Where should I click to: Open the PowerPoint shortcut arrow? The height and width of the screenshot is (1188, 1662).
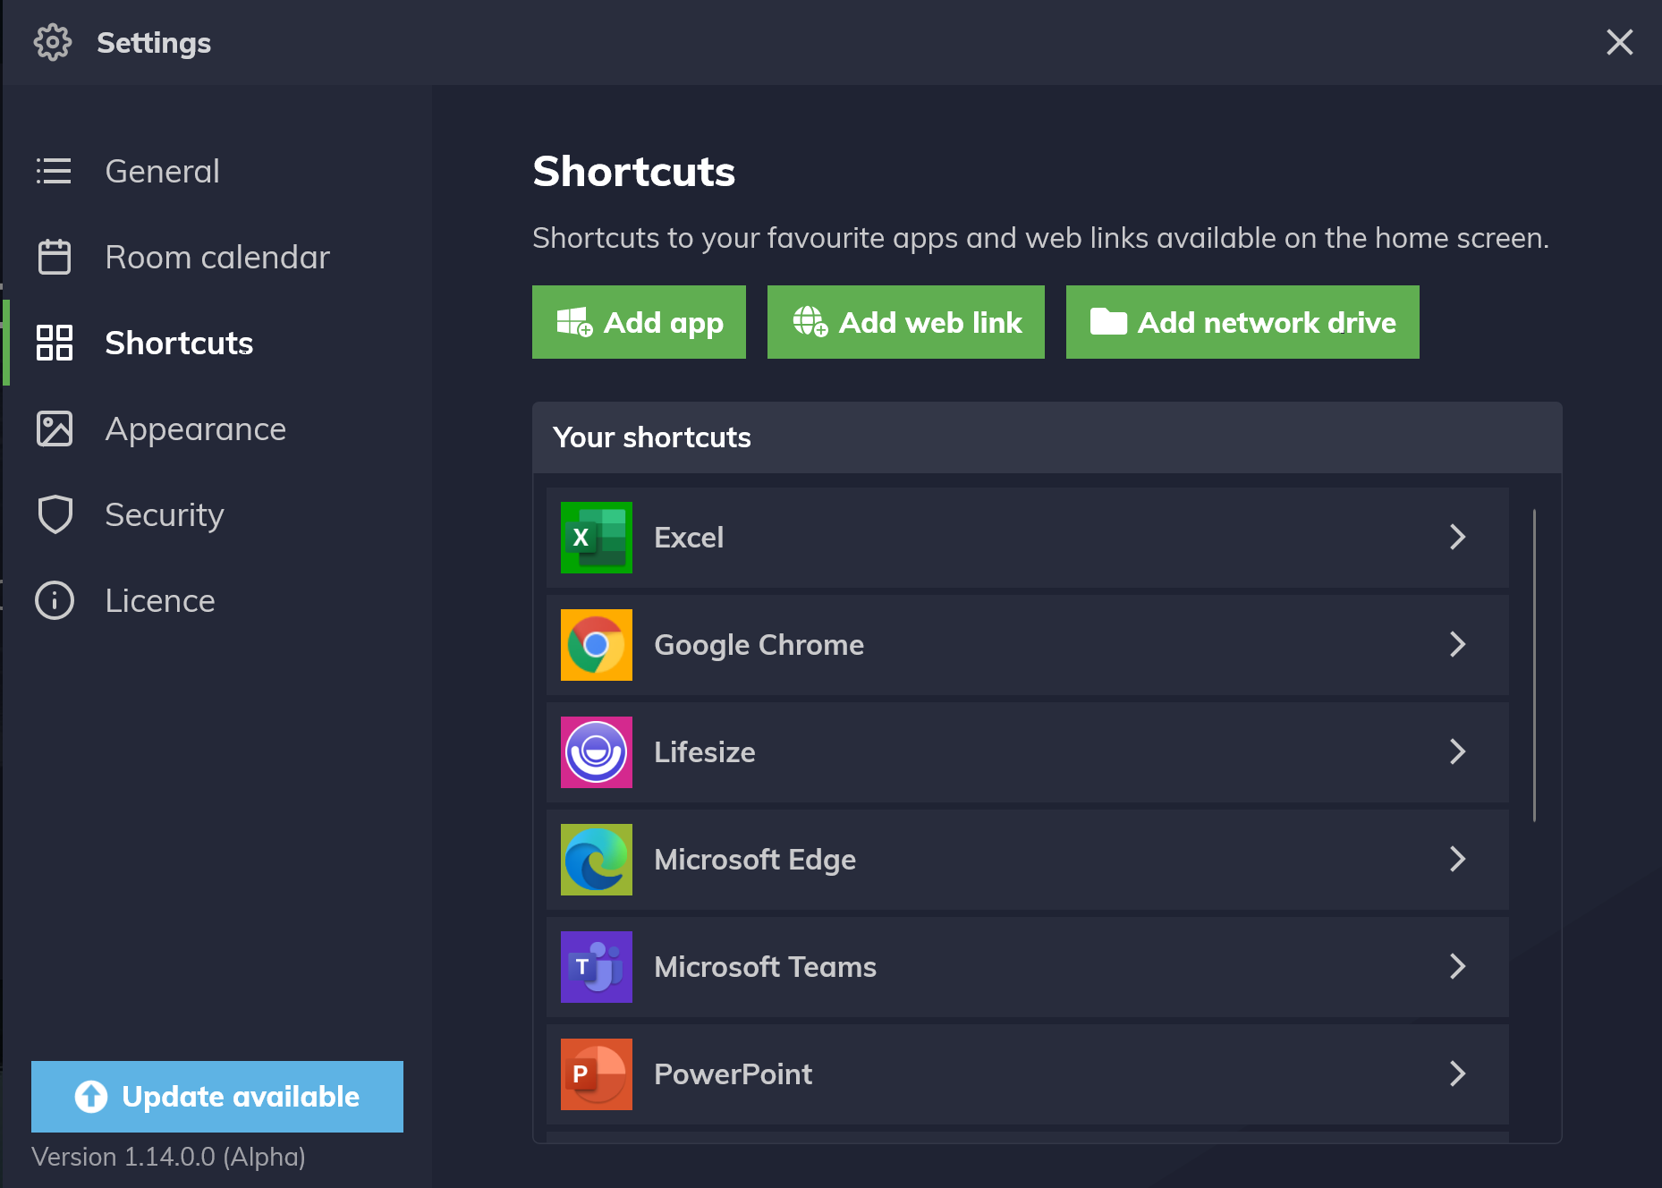(1457, 1074)
